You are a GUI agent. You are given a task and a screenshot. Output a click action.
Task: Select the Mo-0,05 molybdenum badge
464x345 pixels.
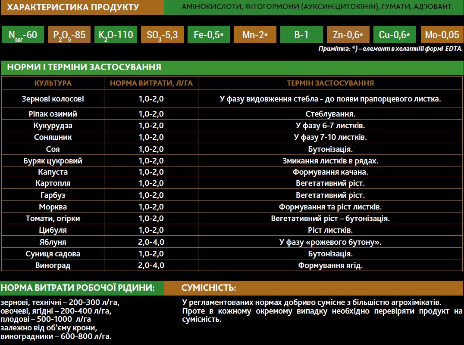(x=442, y=34)
